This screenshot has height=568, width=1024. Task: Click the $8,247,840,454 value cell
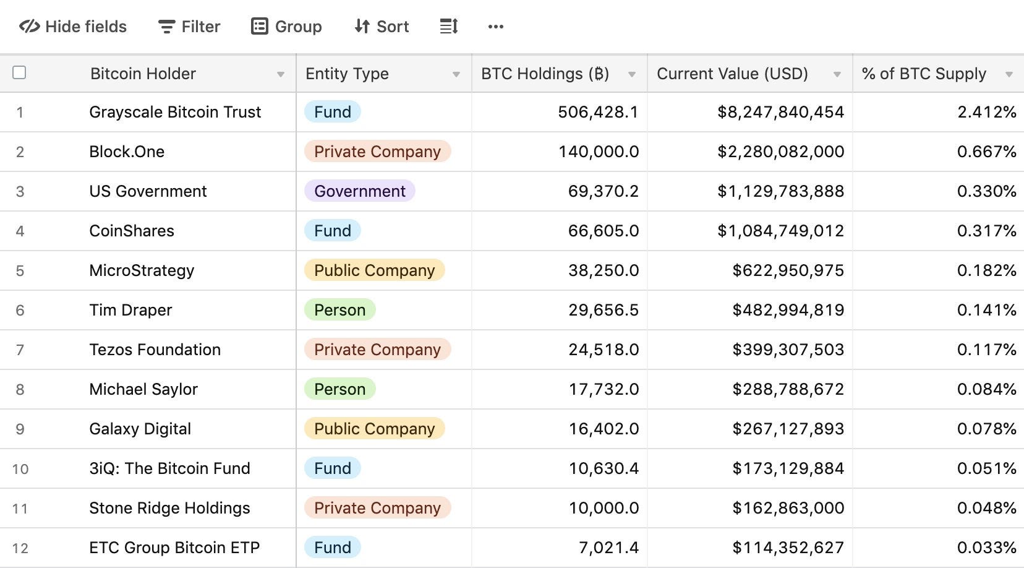point(750,112)
